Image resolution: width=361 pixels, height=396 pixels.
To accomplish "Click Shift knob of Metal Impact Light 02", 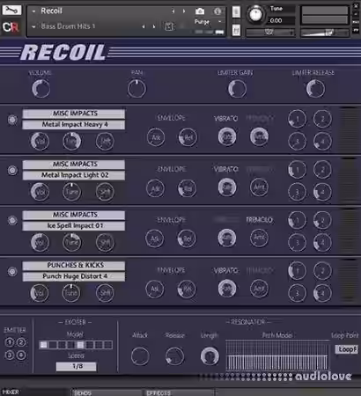I will click(x=105, y=192).
